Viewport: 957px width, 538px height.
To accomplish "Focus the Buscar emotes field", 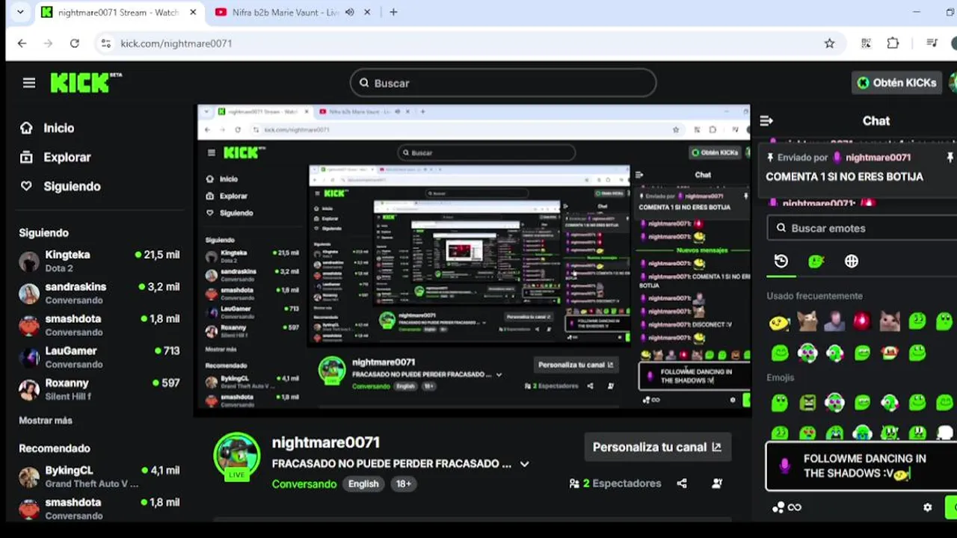I will (x=862, y=228).
